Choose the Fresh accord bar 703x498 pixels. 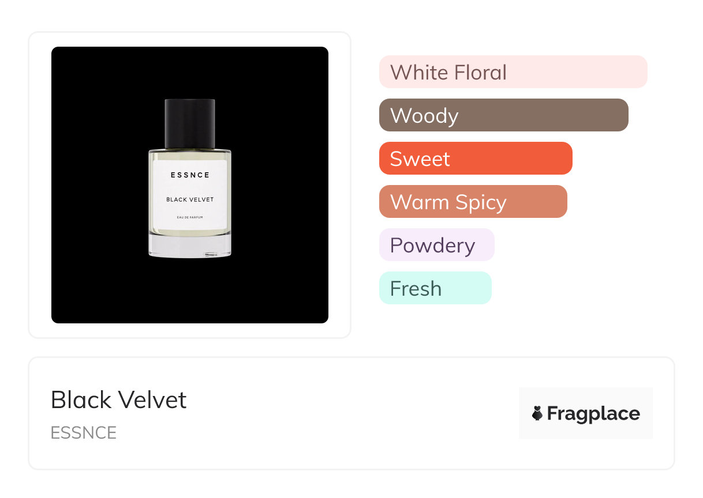[435, 288]
